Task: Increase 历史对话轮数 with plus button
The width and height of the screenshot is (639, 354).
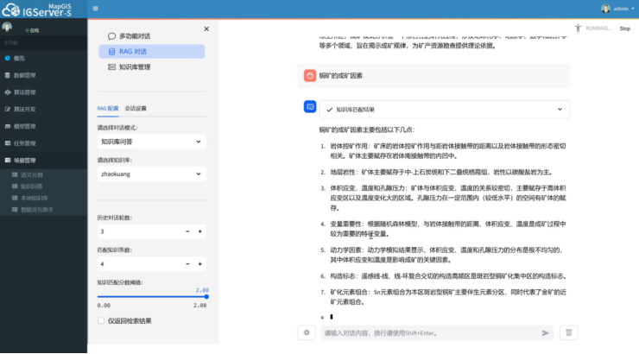Action: [200, 231]
